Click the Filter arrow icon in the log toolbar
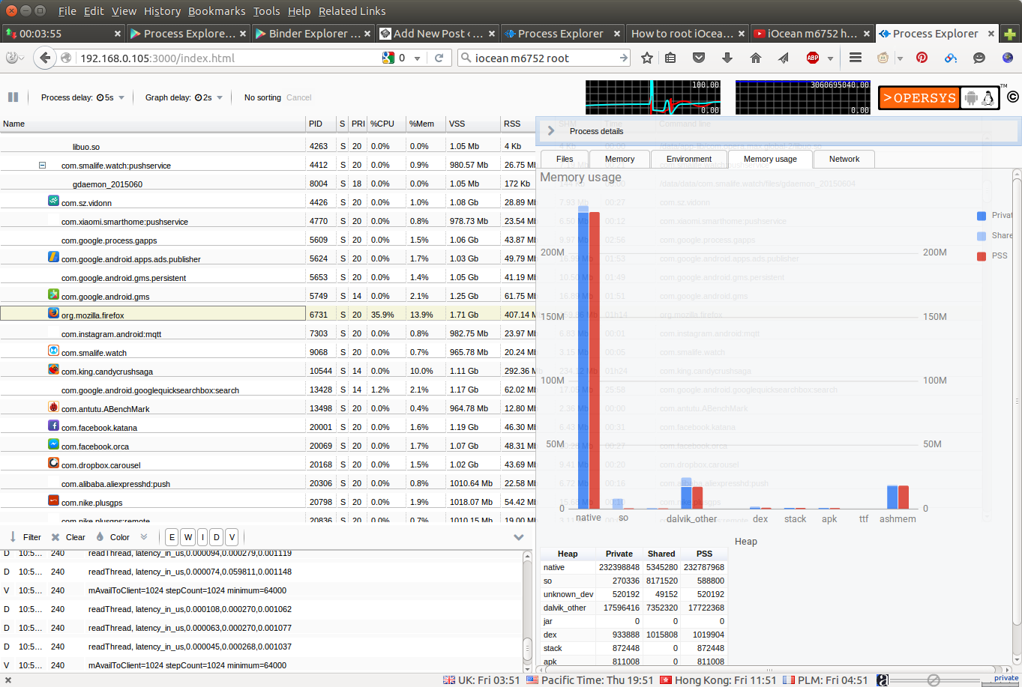This screenshot has width=1022, height=687. tap(13, 537)
